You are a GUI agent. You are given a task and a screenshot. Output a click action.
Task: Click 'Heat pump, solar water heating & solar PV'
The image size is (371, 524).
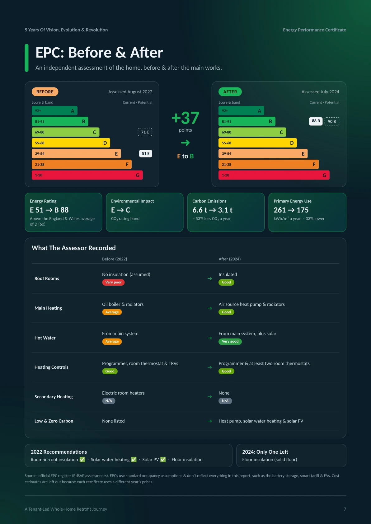261,421
